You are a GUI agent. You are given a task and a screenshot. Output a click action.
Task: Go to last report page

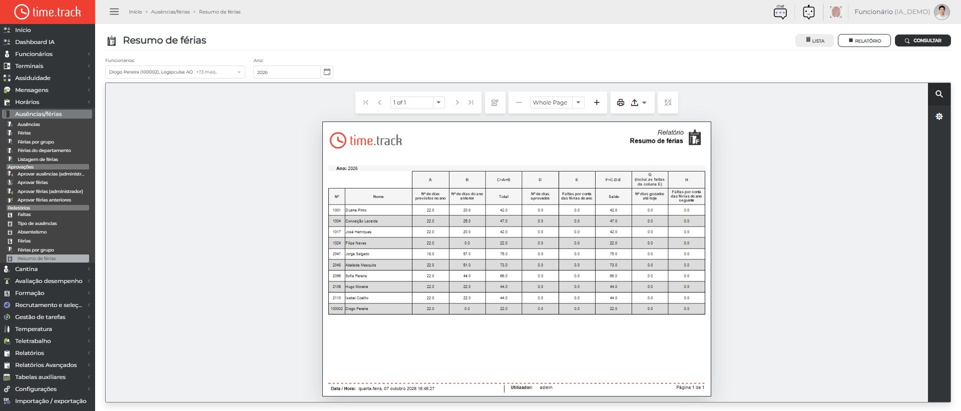pos(471,102)
